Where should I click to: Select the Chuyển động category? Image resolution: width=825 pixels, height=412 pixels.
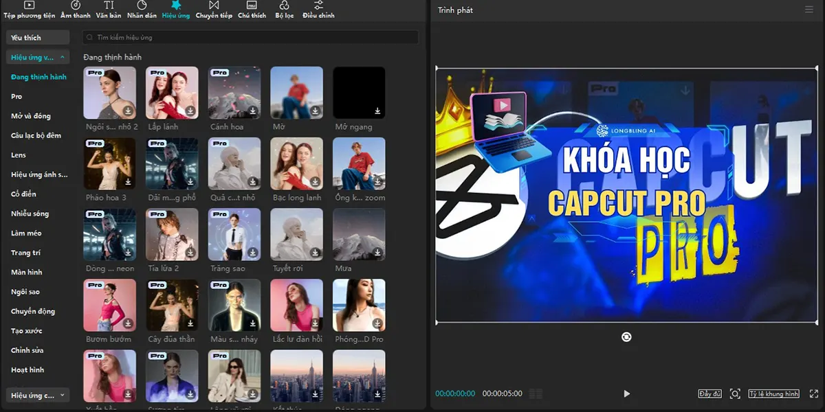tap(32, 311)
